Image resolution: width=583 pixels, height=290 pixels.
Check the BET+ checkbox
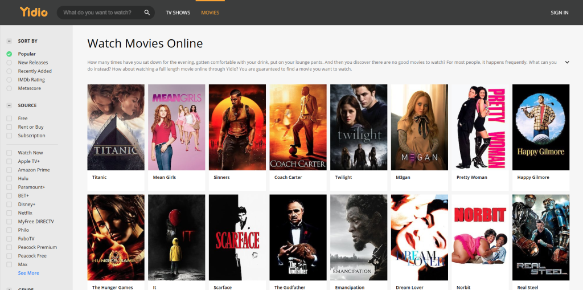click(x=9, y=195)
